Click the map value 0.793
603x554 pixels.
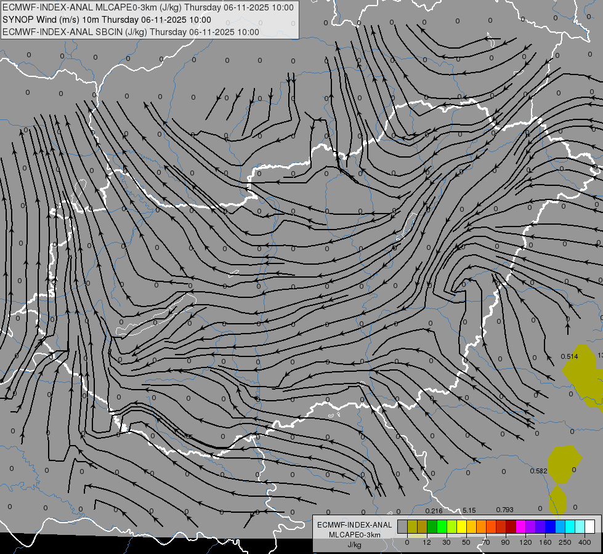coord(504,510)
